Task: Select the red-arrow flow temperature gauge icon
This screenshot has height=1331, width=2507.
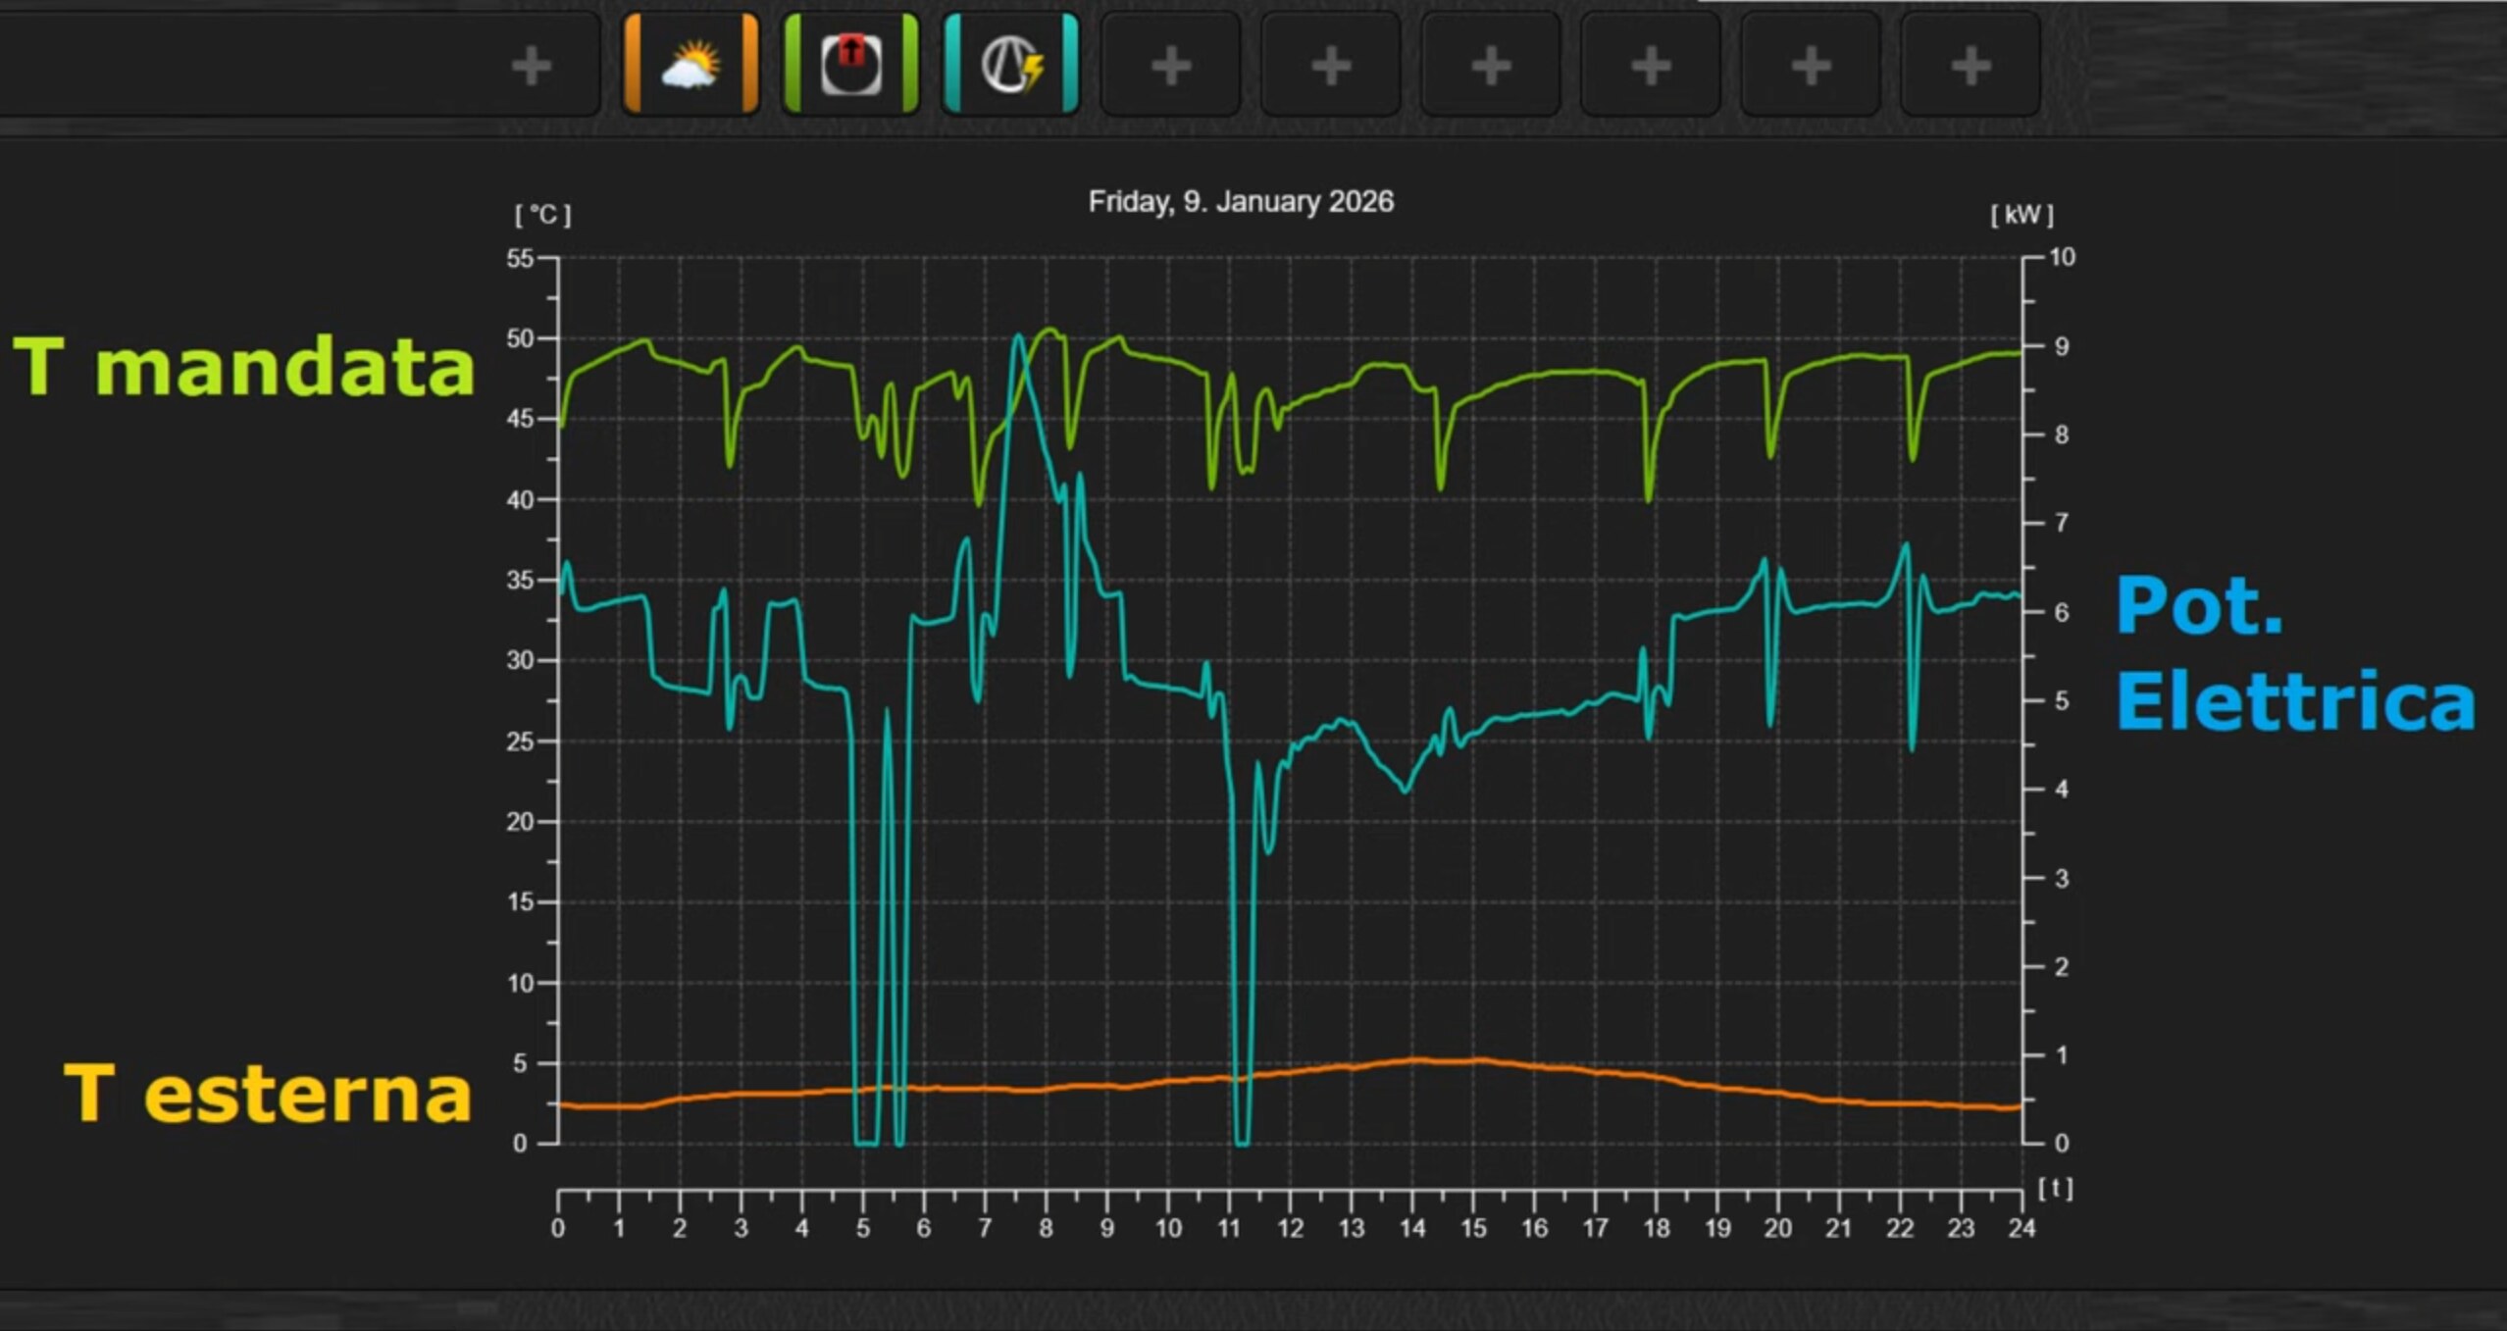Action: tap(850, 65)
